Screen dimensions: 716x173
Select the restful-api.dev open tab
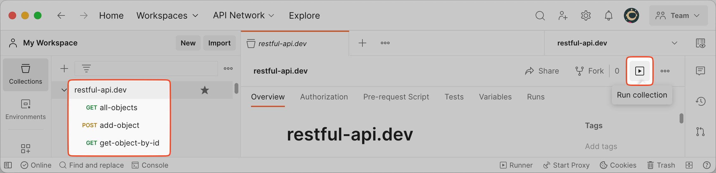(295, 44)
